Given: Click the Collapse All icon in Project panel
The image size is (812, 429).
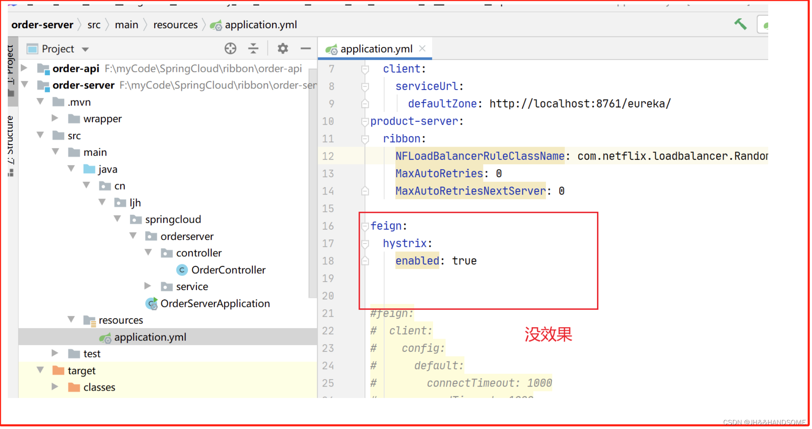Looking at the screenshot, I should click(253, 49).
